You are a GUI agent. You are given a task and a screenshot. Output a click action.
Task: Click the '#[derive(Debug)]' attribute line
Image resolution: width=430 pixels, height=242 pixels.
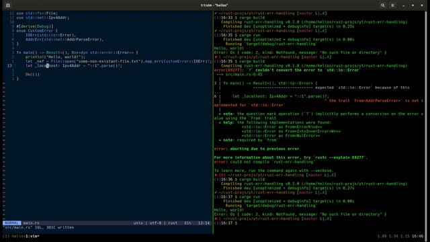(x=35, y=26)
